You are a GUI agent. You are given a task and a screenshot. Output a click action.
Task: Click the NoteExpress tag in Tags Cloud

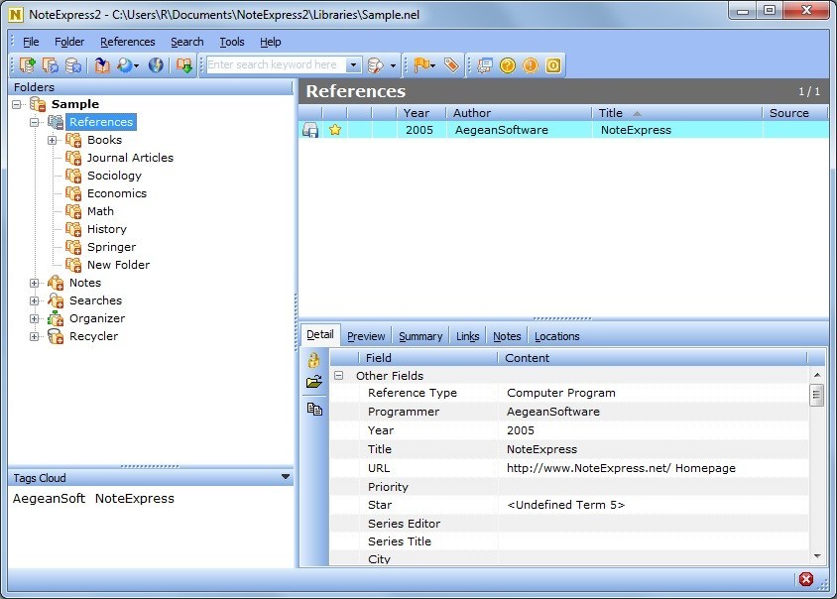pyautogui.click(x=135, y=498)
